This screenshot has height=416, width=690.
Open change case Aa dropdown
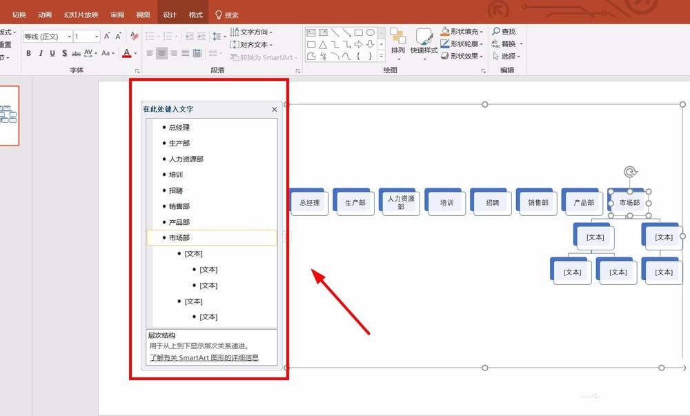108,53
